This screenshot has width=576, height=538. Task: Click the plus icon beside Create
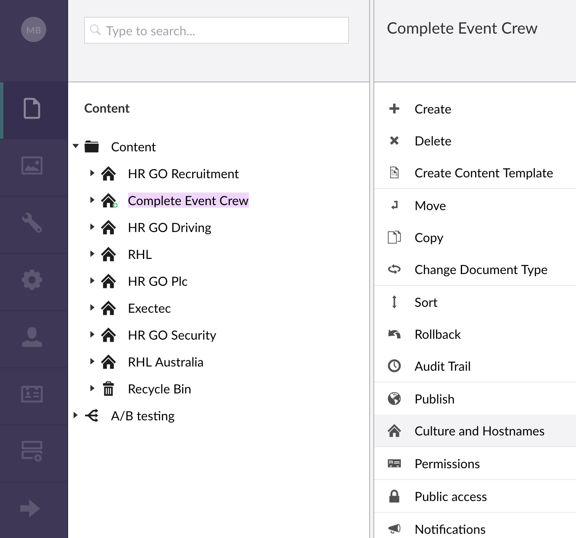tap(394, 108)
